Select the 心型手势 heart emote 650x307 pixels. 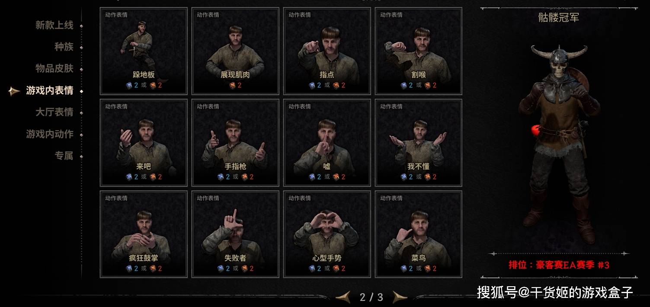[327, 234]
